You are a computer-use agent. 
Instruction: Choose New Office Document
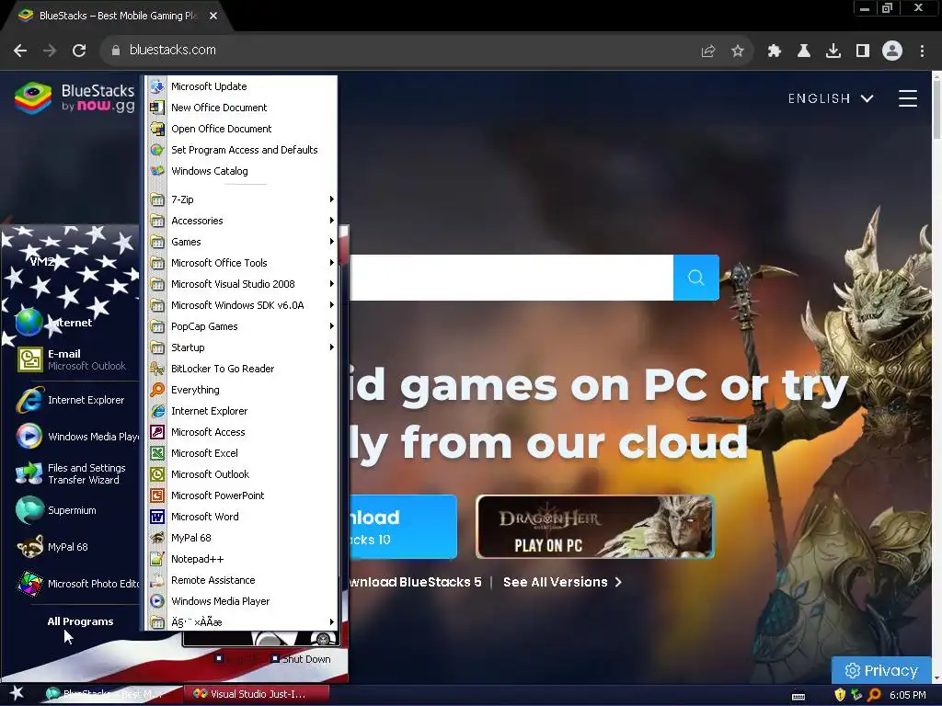[x=242, y=108]
